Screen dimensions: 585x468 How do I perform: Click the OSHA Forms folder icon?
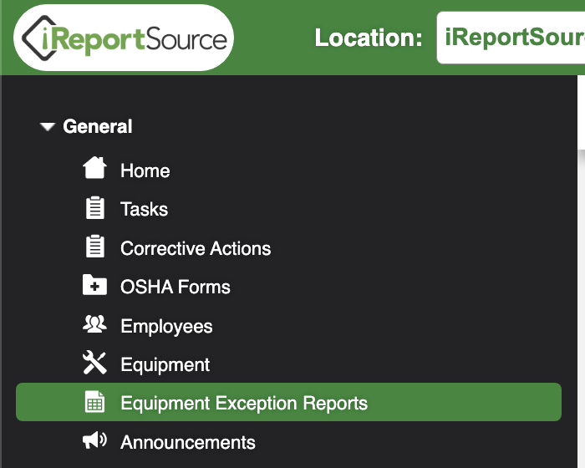point(94,285)
